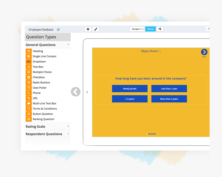Click the Question Types panel header
222x177 pixels.
pyautogui.click(x=48, y=37)
